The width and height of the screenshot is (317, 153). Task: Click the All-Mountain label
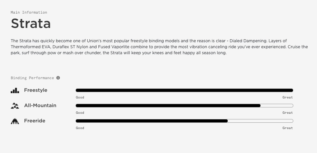40,105
